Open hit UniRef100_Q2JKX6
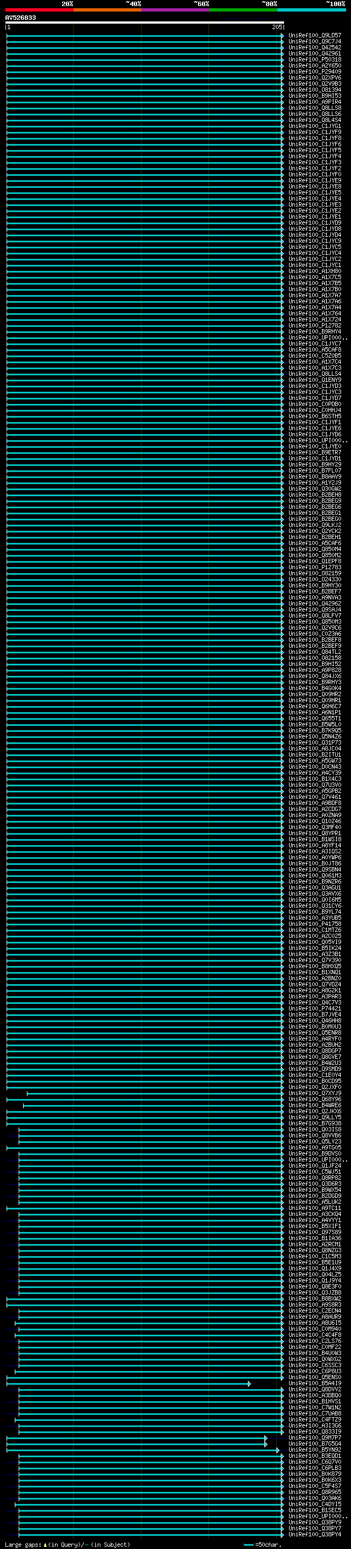Viewport: 351px width, 1549px height. [315, 1111]
